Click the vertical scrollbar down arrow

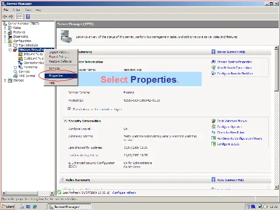point(276,187)
